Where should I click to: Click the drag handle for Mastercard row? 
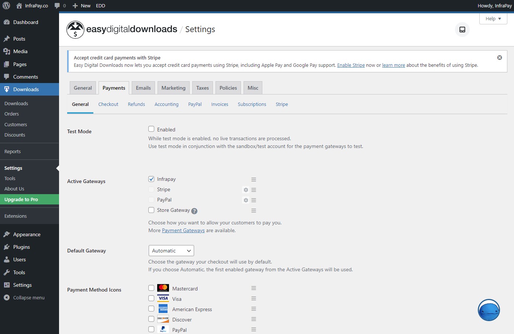[x=254, y=288]
